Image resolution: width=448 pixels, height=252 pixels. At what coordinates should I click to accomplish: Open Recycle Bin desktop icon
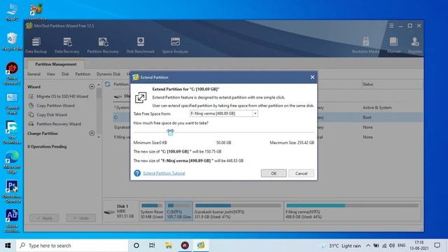pyautogui.click(x=12, y=42)
